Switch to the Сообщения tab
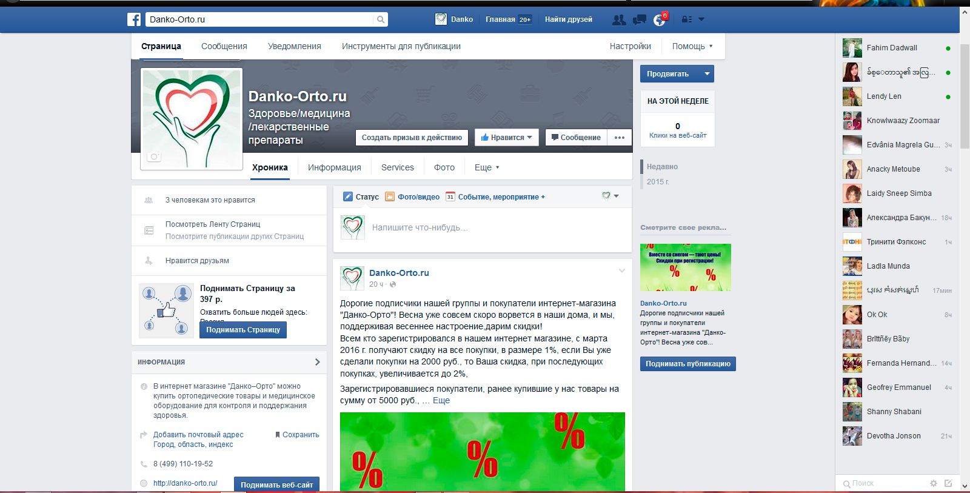The image size is (970, 493). tap(224, 46)
